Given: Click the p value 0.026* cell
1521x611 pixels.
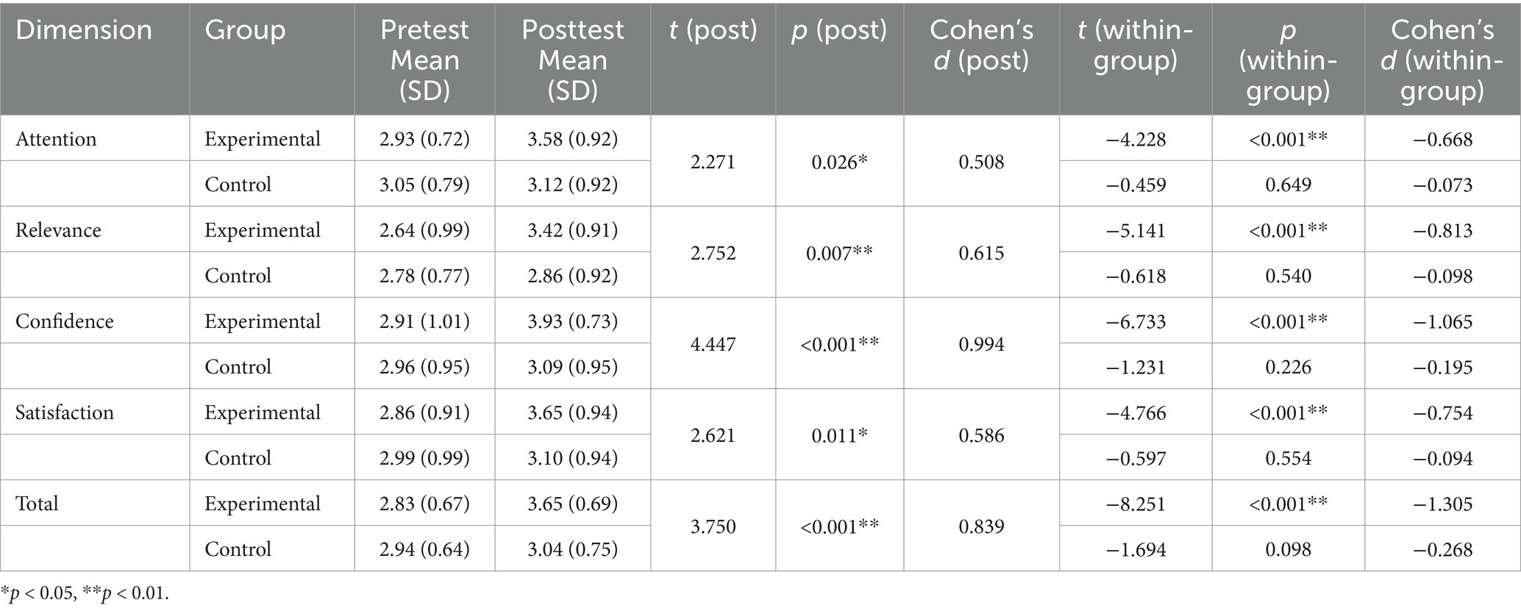Looking at the screenshot, I should point(839,162).
